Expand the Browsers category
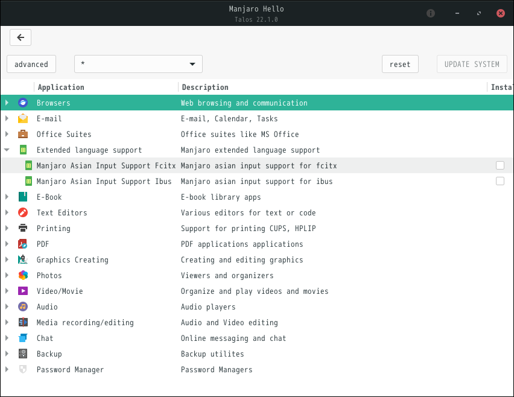 7,103
